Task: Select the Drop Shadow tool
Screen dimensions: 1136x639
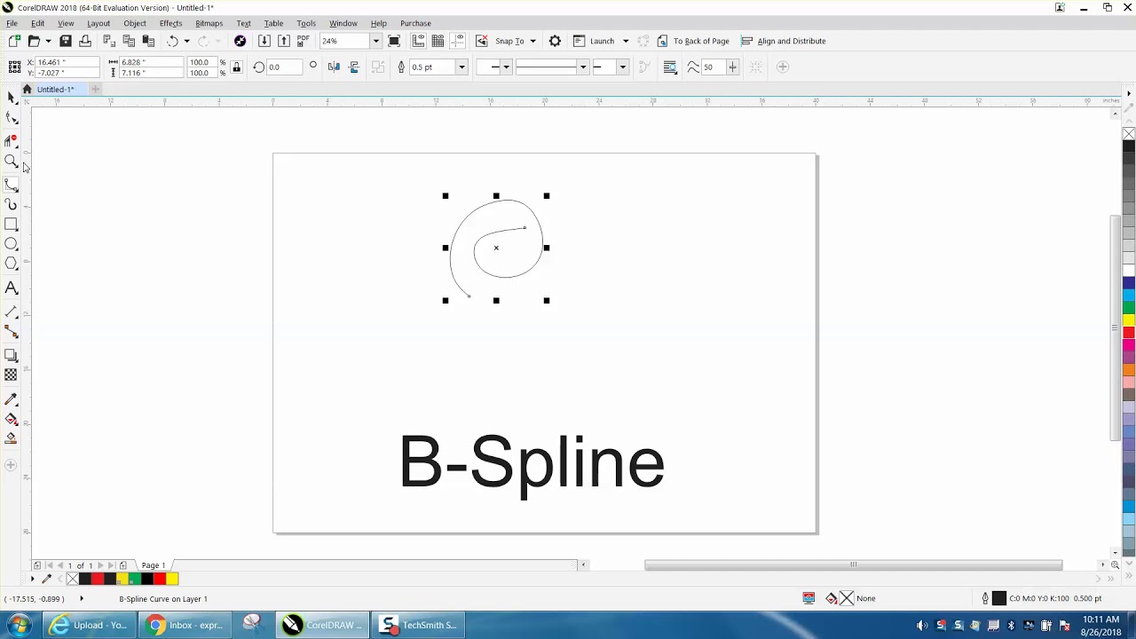Action: click(x=12, y=355)
